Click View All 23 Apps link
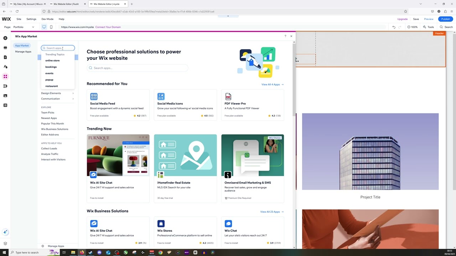Viewport: 456px width, 256px height. [x=272, y=212]
